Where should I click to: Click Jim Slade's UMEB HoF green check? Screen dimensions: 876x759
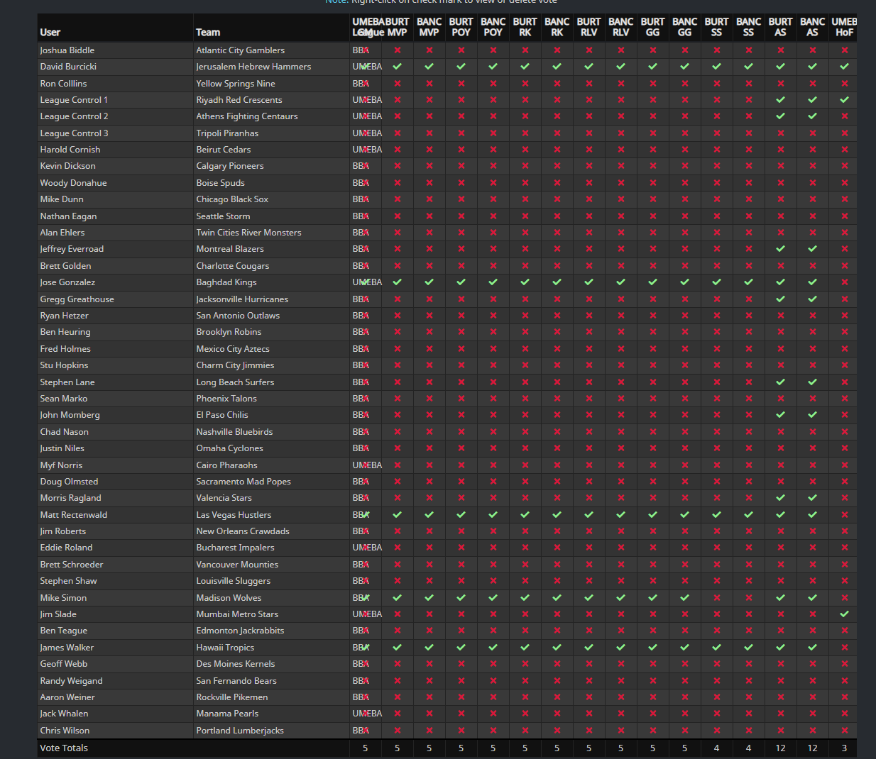[844, 614]
